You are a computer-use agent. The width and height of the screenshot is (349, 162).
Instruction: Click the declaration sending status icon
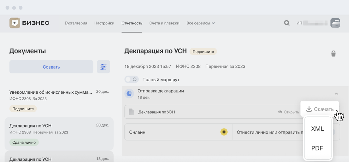(x=129, y=94)
